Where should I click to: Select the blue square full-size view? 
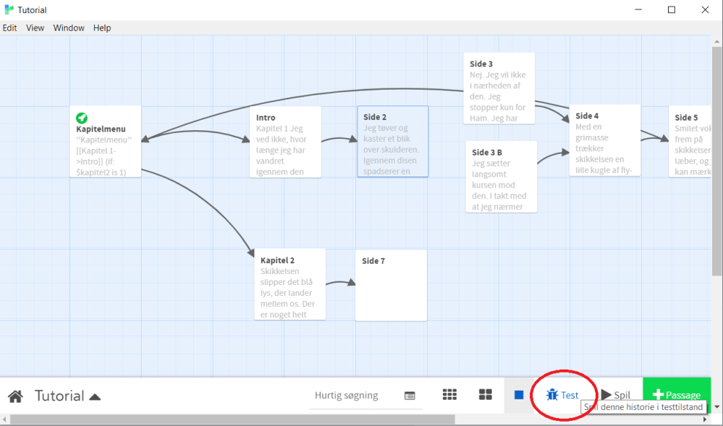pos(519,395)
